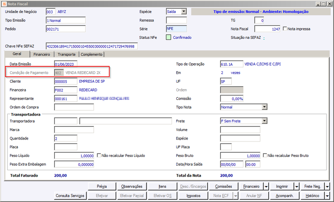Image resolution: width=334 pixels, height=202 pixels.
Task: Click the Nota Fiscal window title icon
Action: [x=4, y=4]
